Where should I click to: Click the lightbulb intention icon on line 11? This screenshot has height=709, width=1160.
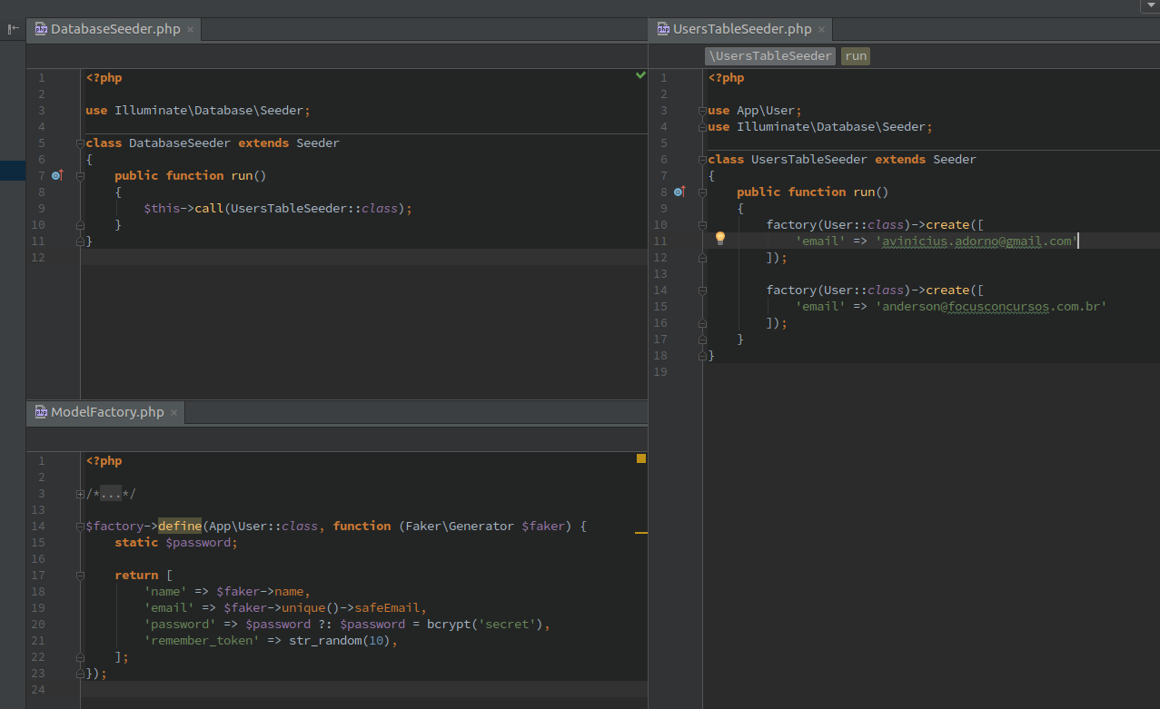pyautogui.click(x=719, y=239)
